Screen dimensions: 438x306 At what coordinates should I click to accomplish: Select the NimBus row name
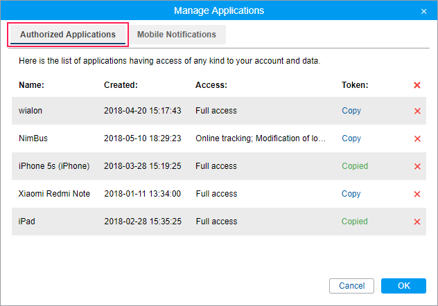33,138
